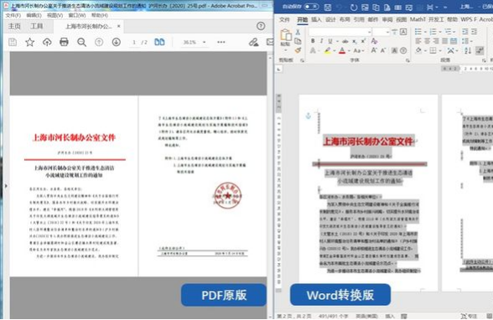Viewport: 493px width, 320px height.
Task: Toggle Italic formatting in Word ribbon
Action: pyautogui.click(x=321, y=41)
